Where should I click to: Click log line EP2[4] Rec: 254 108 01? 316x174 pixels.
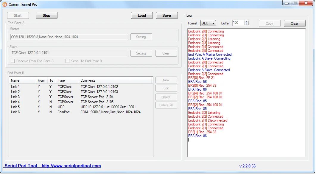point(206,93)
